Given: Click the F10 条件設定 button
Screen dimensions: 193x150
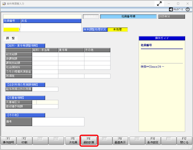Looking at the screenshot, I should point(153,140).
